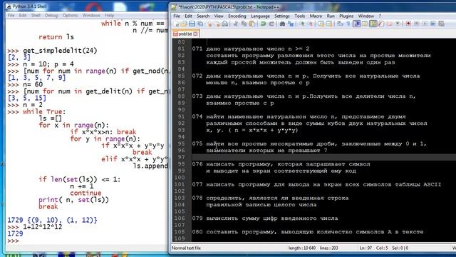This screenshot has width=456, height=257.
Task: Save the recorded macro icon
Action: click(x=442, y=24)
